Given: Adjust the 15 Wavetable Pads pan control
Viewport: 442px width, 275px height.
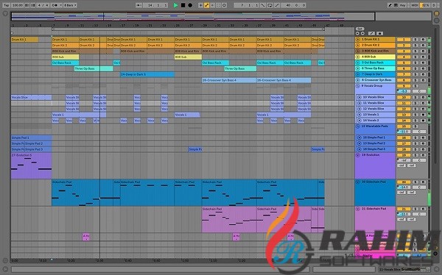Looking at the screenshot, I should click(x=419, y=132).
